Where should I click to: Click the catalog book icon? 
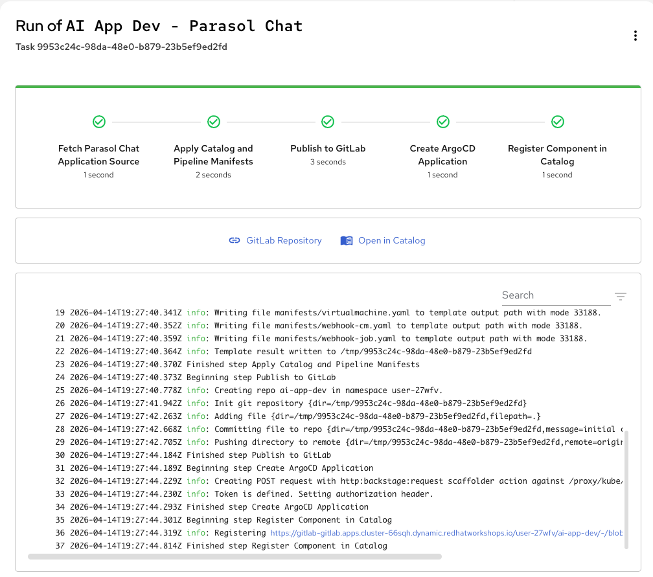[x=347, y=241]
